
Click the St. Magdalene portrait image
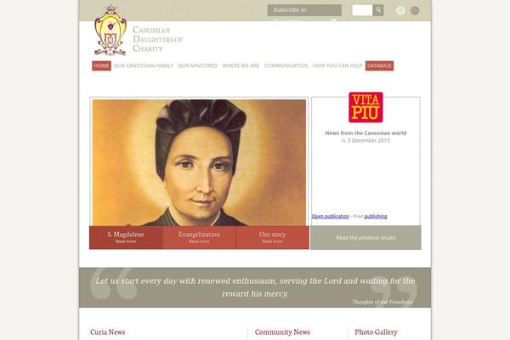tap(199, 162)
